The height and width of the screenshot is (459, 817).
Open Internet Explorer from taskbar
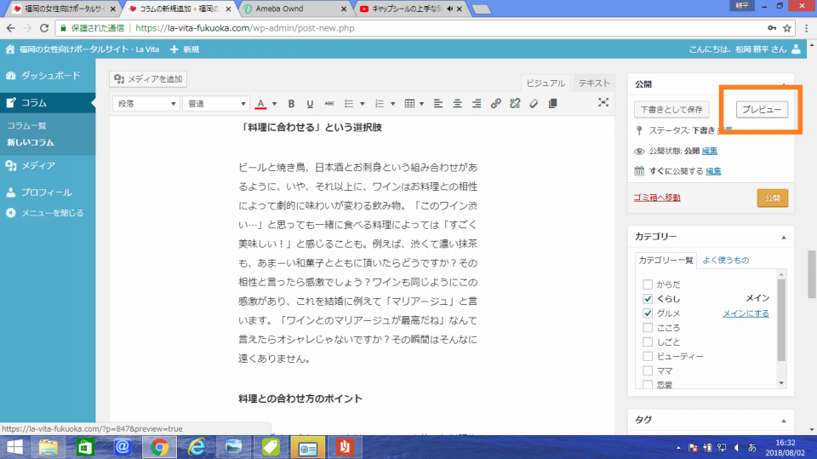click(196, 448)
